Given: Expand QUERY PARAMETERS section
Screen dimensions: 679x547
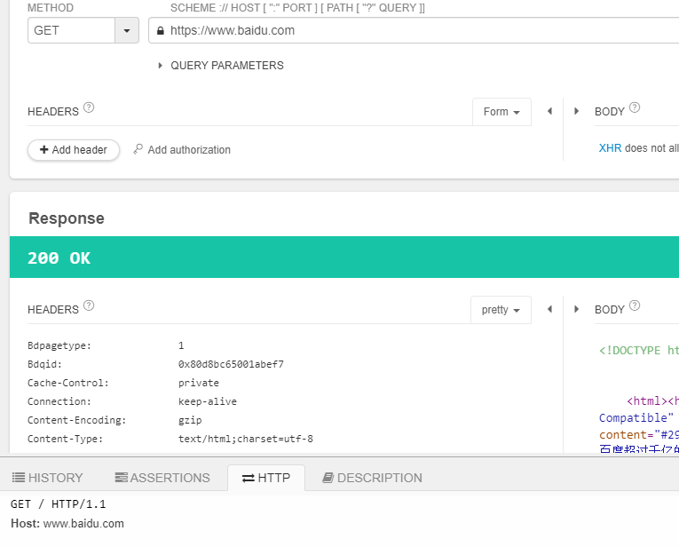Looking at the screenshot, I should pos(220,66).
